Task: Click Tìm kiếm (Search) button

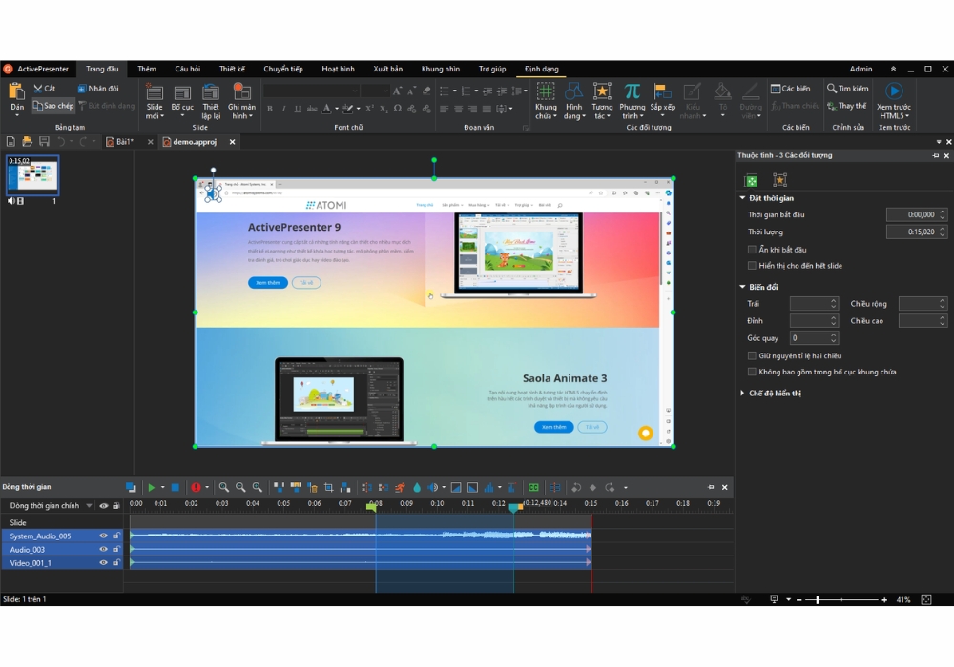Action: (847, 89)
